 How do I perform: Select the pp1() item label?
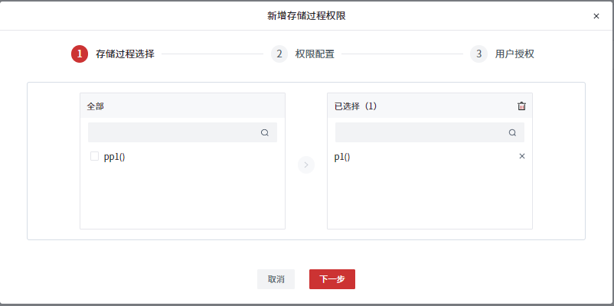(x=114, y=157)
